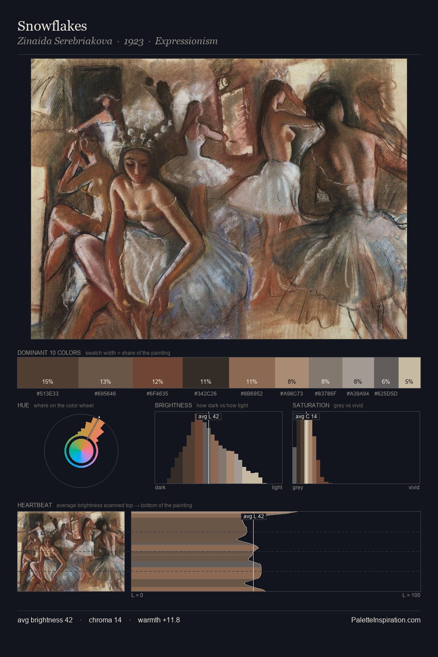Click the brightness histogram chart
Viewport: 438px width, 657px height.
point(219,448)
